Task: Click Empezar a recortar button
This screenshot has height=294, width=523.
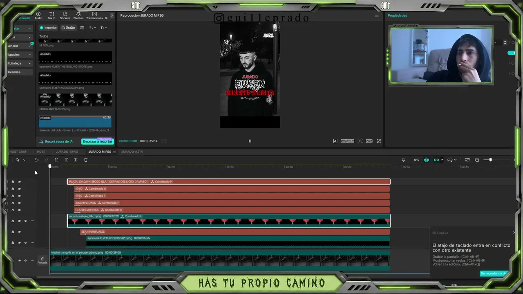Action: point(97,141)
